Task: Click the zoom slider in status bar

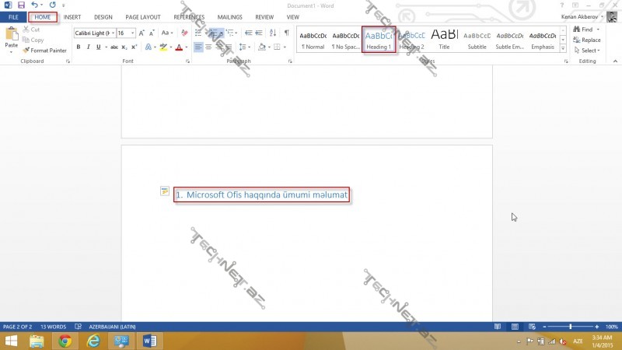Action: click(x=571, y=327)
